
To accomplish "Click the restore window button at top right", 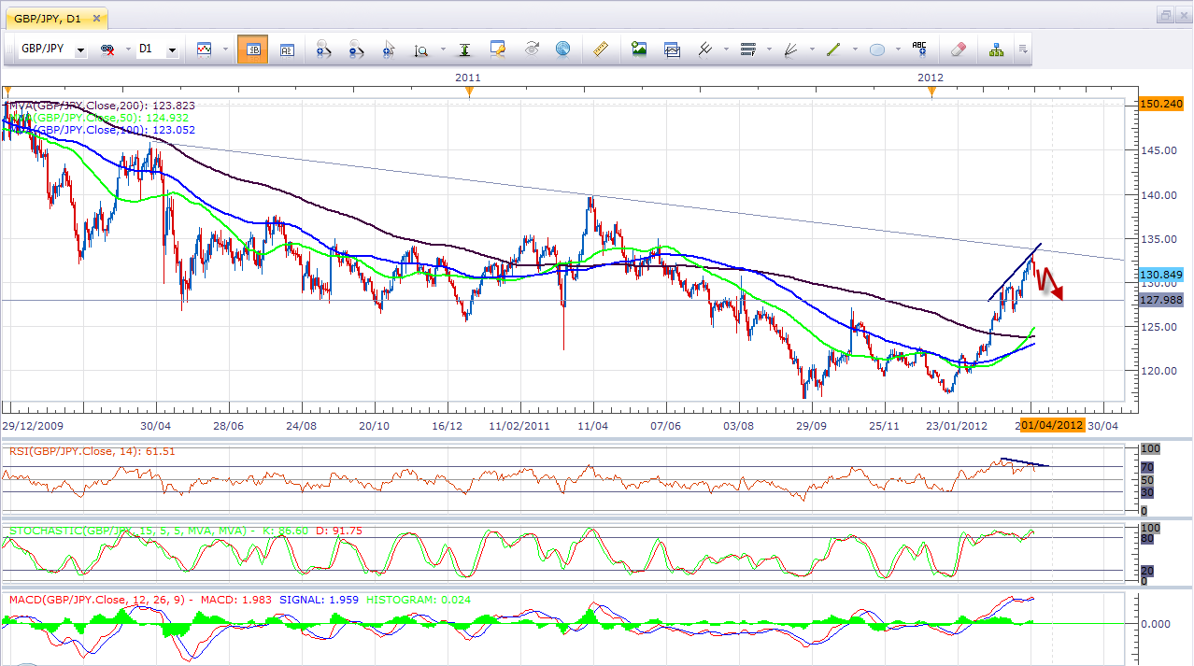I will click(1165, 15).
